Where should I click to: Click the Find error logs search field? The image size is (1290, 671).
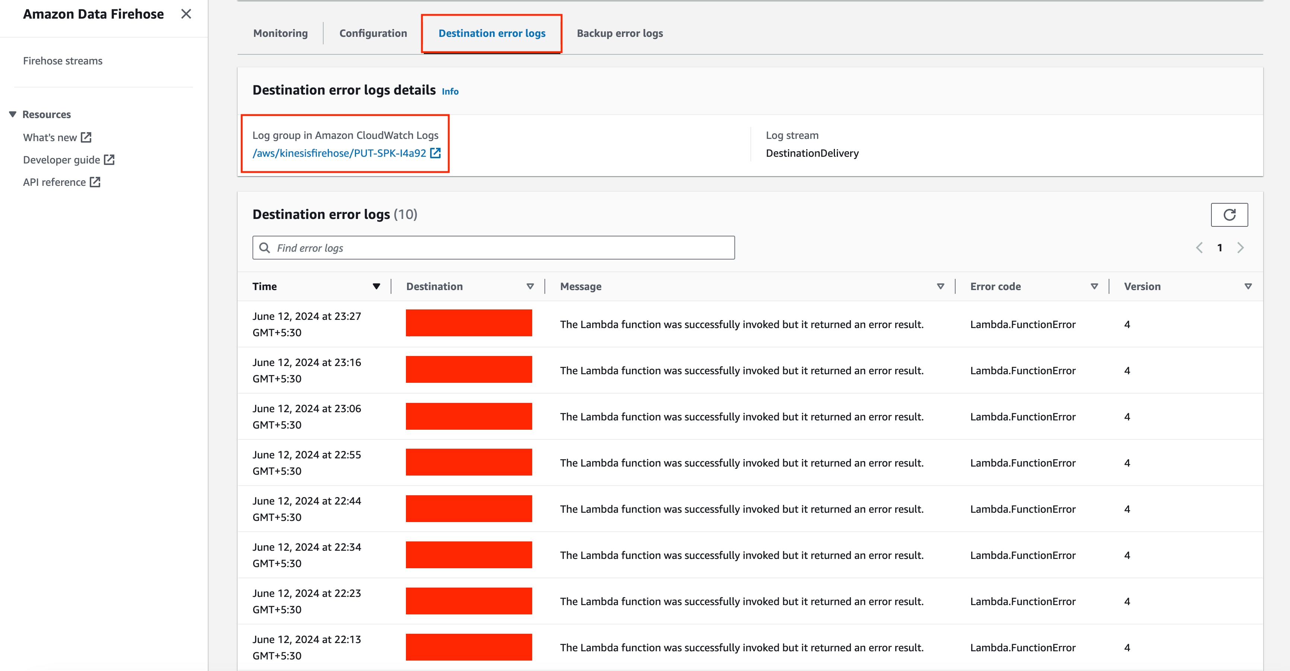tap(493, 248)
